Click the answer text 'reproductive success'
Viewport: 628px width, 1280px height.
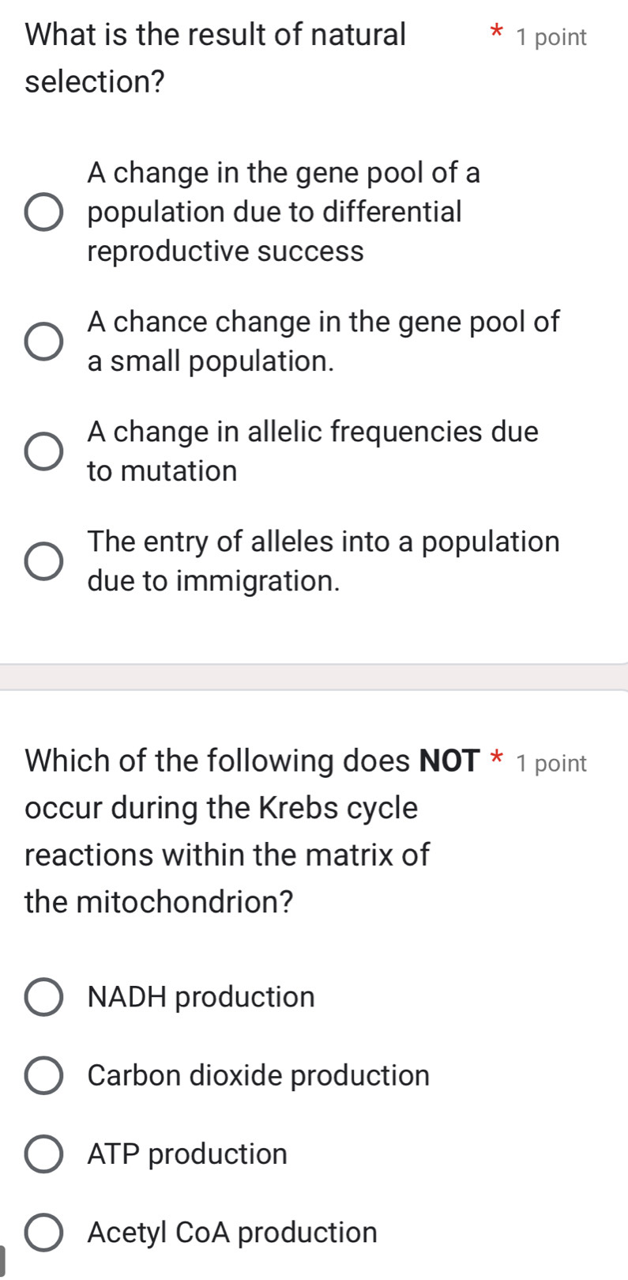coord(225,252)
